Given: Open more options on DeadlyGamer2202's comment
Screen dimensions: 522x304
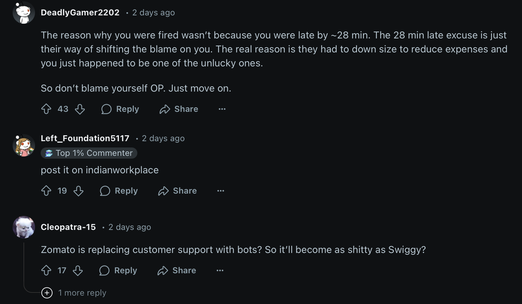Looking at the screenshot, I should point(222,109).
